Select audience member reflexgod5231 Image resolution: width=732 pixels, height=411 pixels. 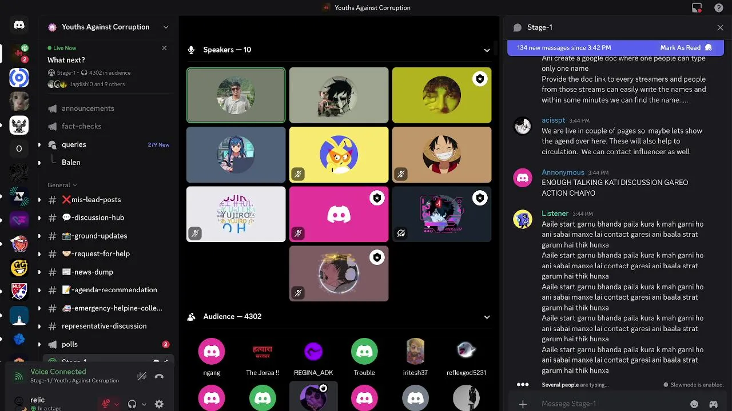tap(466, 358)
